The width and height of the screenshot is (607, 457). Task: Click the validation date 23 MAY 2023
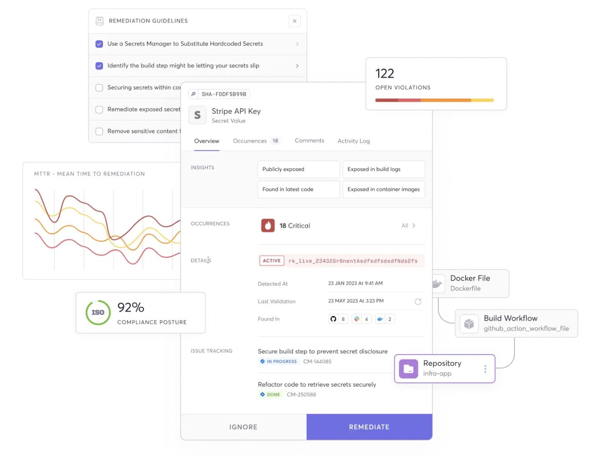pos(356,301)
